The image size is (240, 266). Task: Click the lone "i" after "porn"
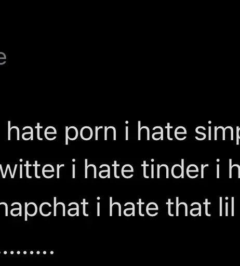coord(127,130)
